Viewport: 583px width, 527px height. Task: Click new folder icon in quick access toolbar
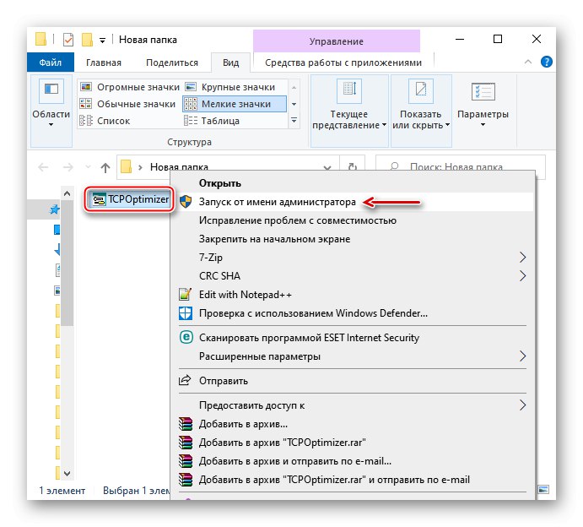87,40
